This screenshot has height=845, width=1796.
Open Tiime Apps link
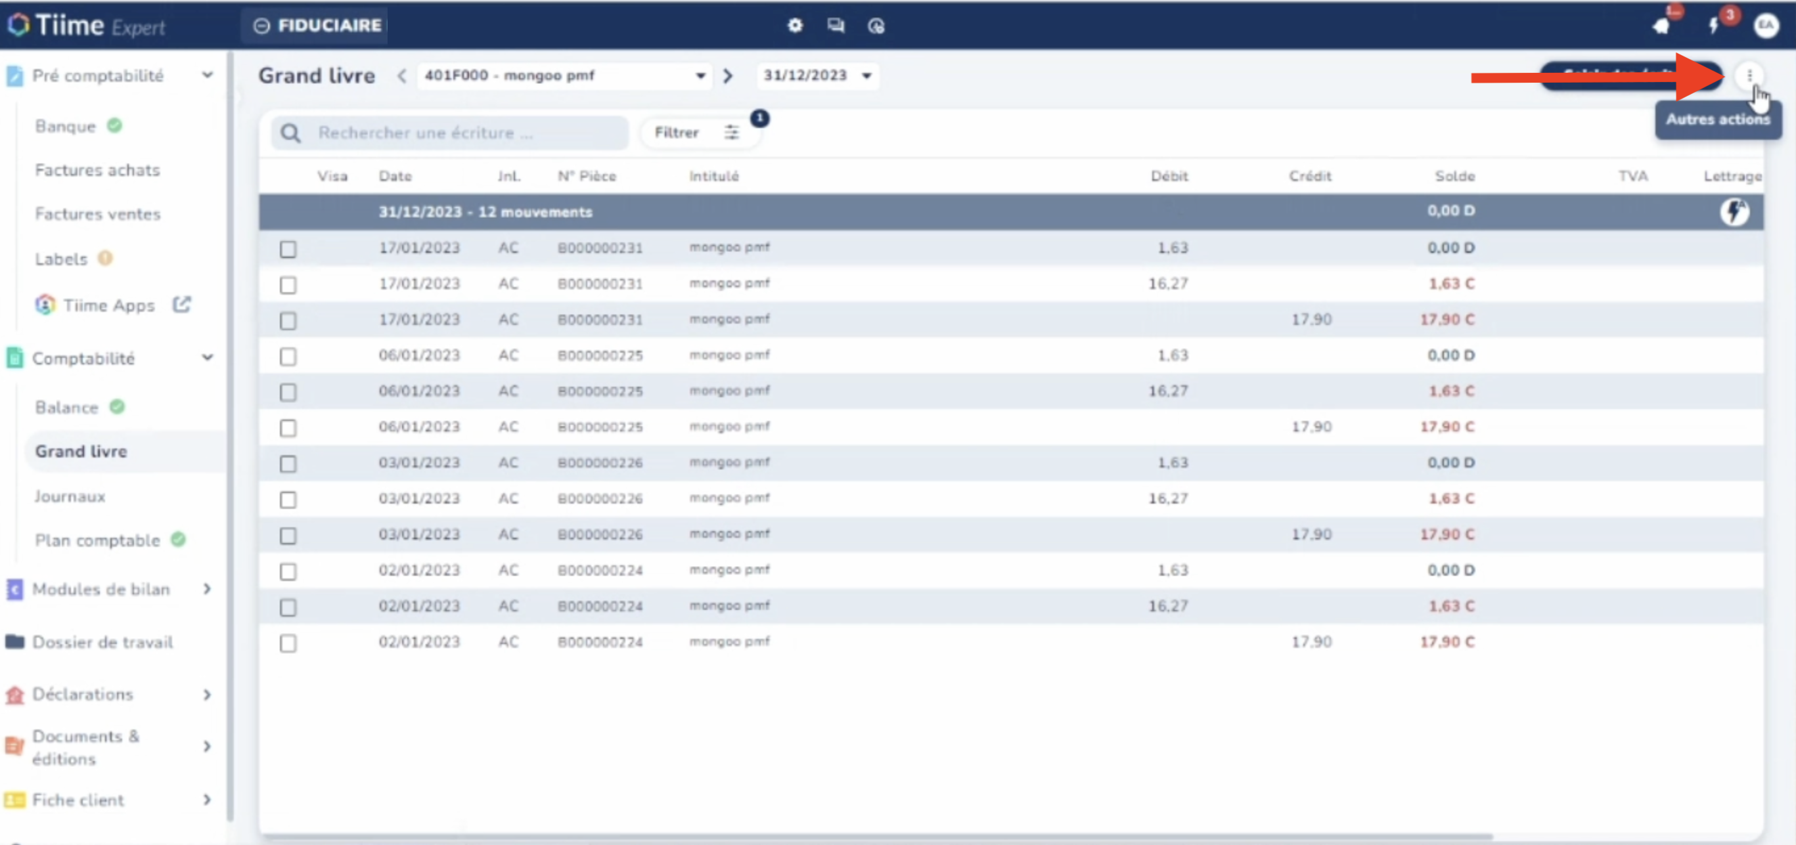pos(109,305)
